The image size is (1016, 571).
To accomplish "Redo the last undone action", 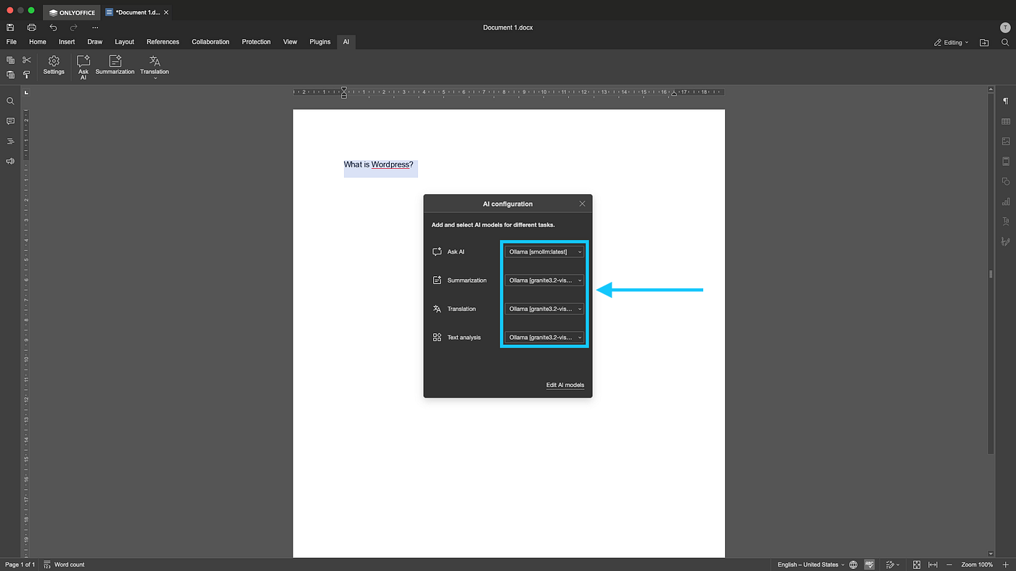I will [73, 28].
